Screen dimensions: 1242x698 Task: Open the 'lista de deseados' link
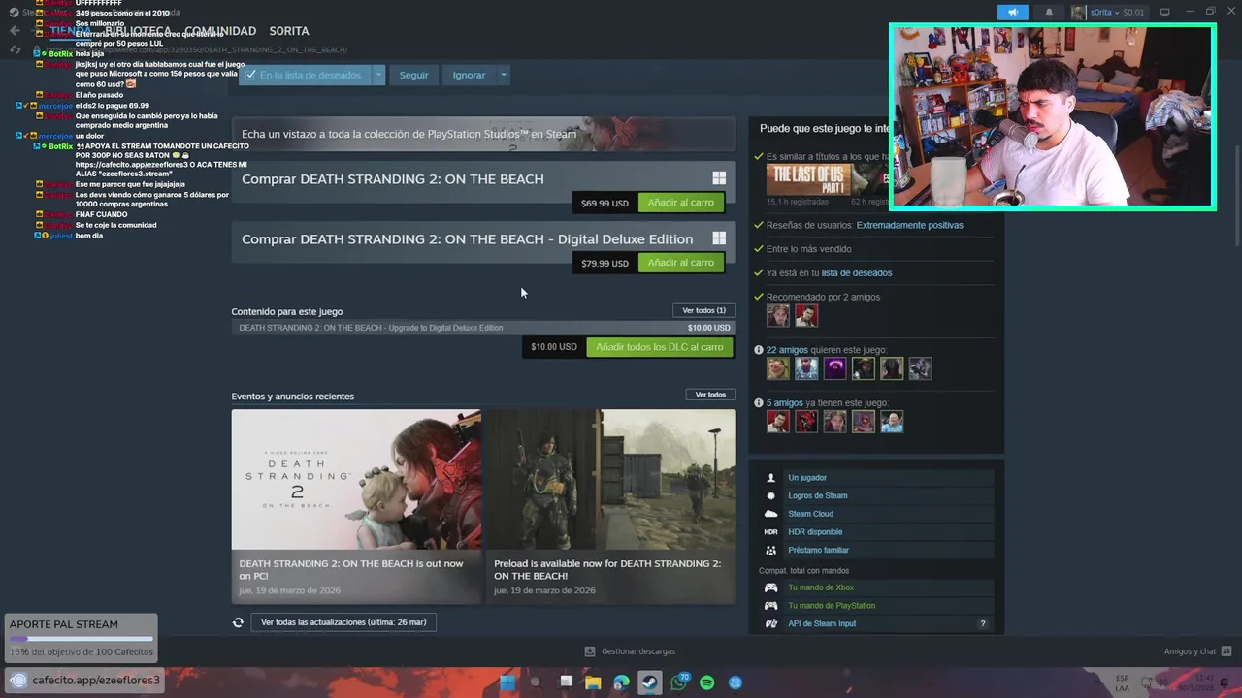(856, 272)
